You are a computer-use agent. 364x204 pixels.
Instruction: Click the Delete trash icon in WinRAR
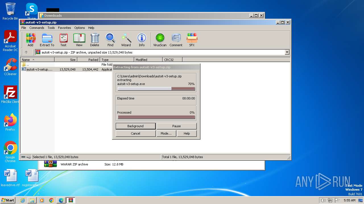pos(95,40)
